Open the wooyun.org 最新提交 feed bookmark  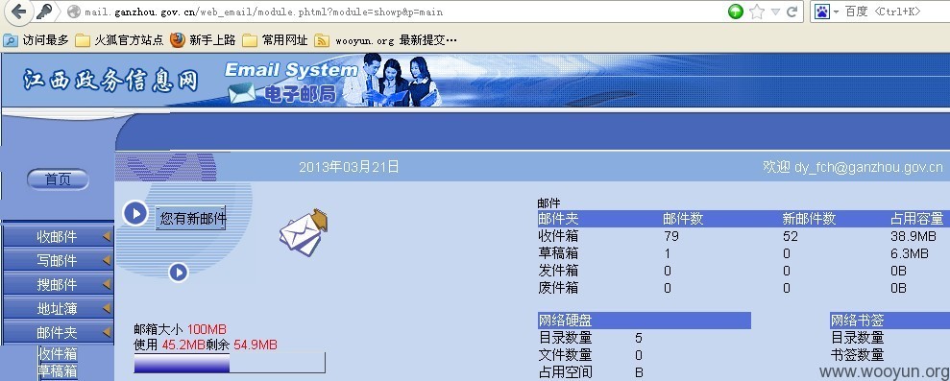click(x=386, y=40)
